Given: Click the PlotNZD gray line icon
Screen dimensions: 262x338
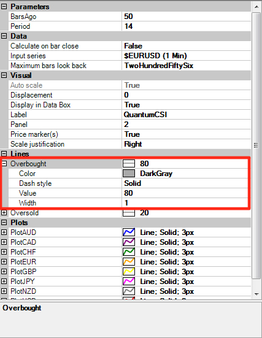Looking at the screenshot, I should point(129,291).
